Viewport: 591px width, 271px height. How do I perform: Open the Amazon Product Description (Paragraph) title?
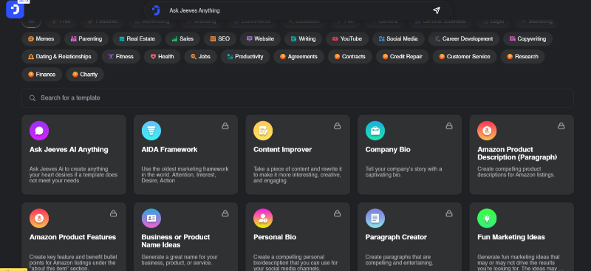click(x=517, y=154)
